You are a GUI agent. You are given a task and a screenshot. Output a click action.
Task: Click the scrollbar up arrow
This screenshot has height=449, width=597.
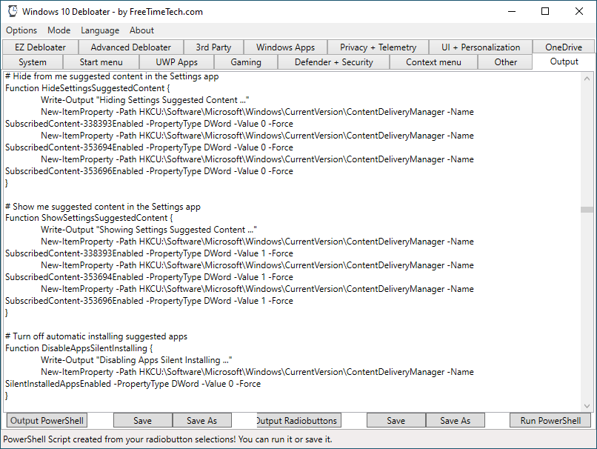587,79
